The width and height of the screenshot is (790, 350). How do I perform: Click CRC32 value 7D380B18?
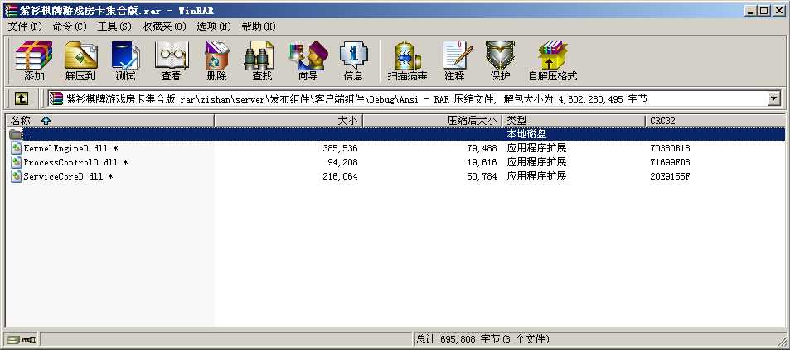point(670,149)
